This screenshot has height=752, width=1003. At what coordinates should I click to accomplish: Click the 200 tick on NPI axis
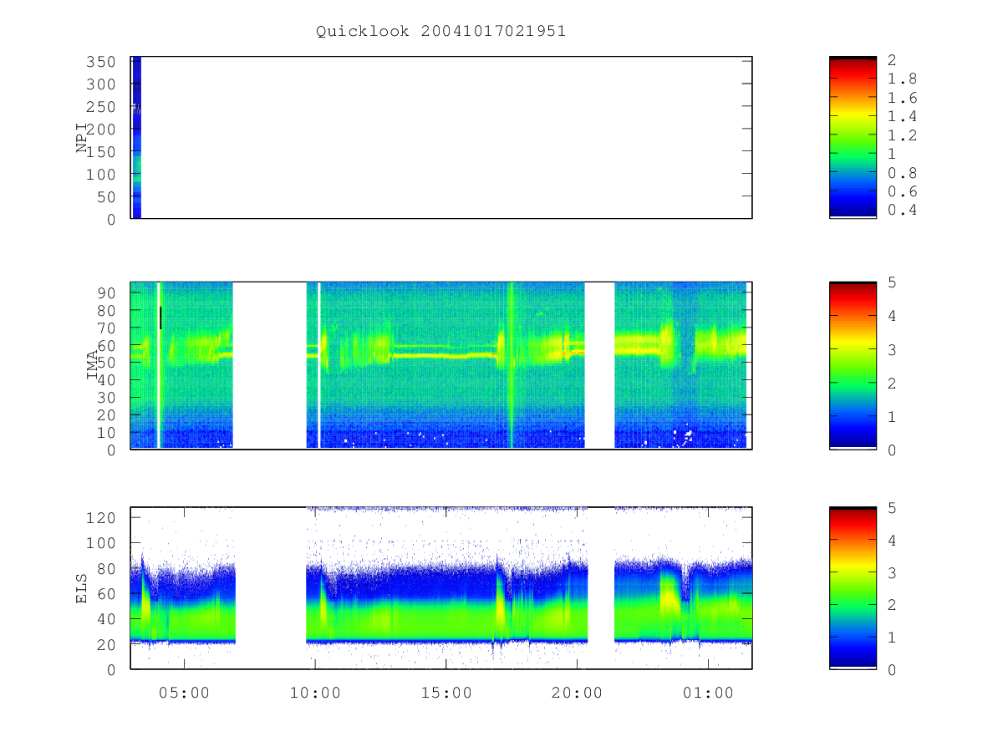point(101,130)
